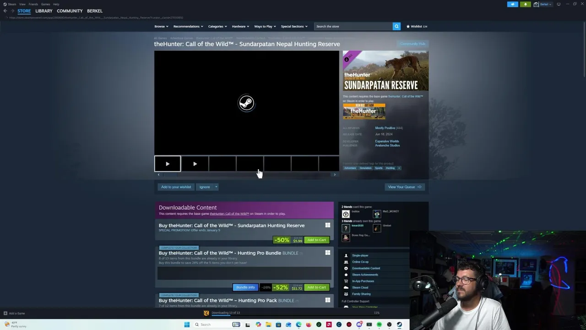586x330 pixels.
Task: Open the Wishlist star link
Action: [x=417, y=26]
